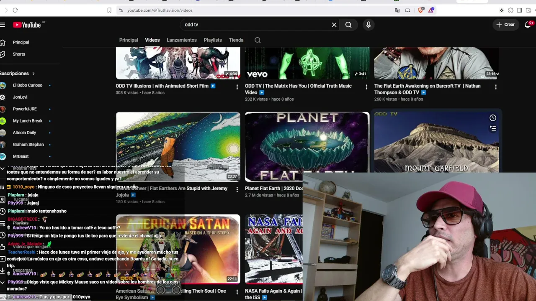Open title "The Flat Earth Awakening on Barcroft TV"

427,89
